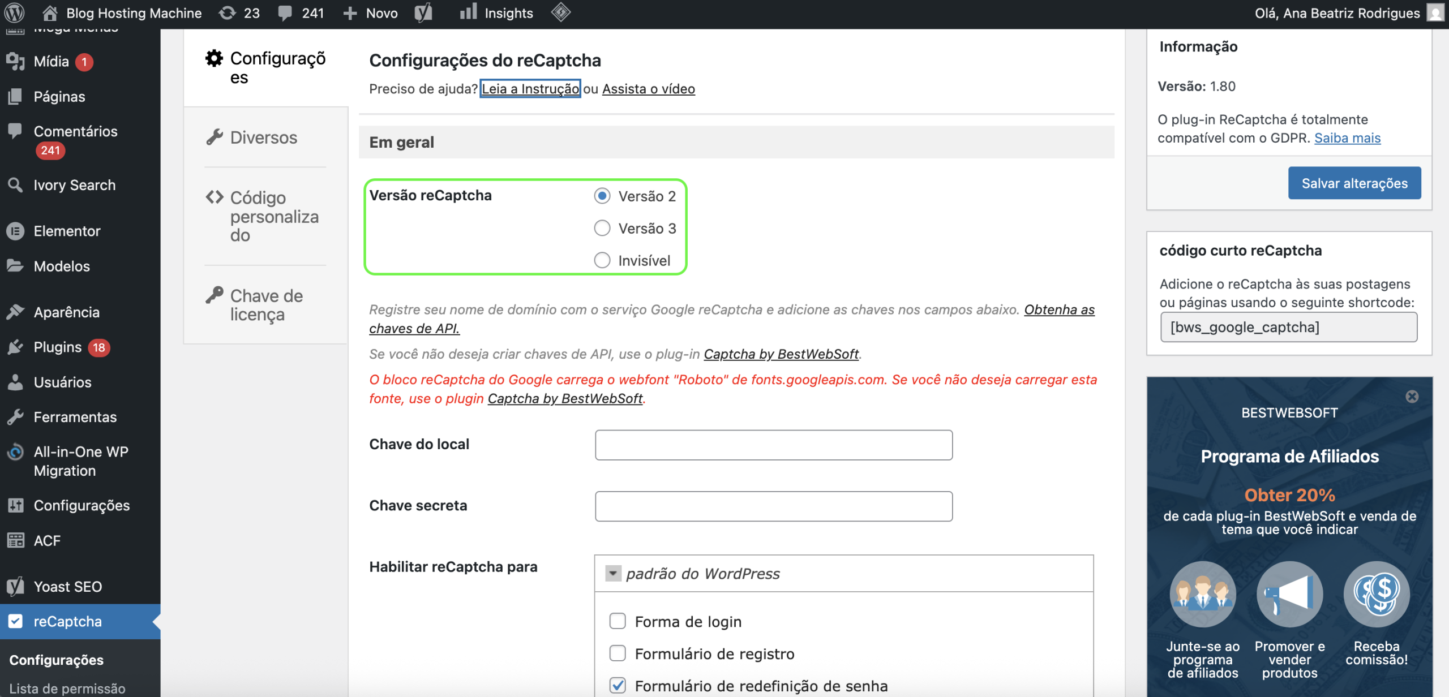Open the Configurações tab with gear icon
The image size is (1449, 697).
[x=265, y=68]
